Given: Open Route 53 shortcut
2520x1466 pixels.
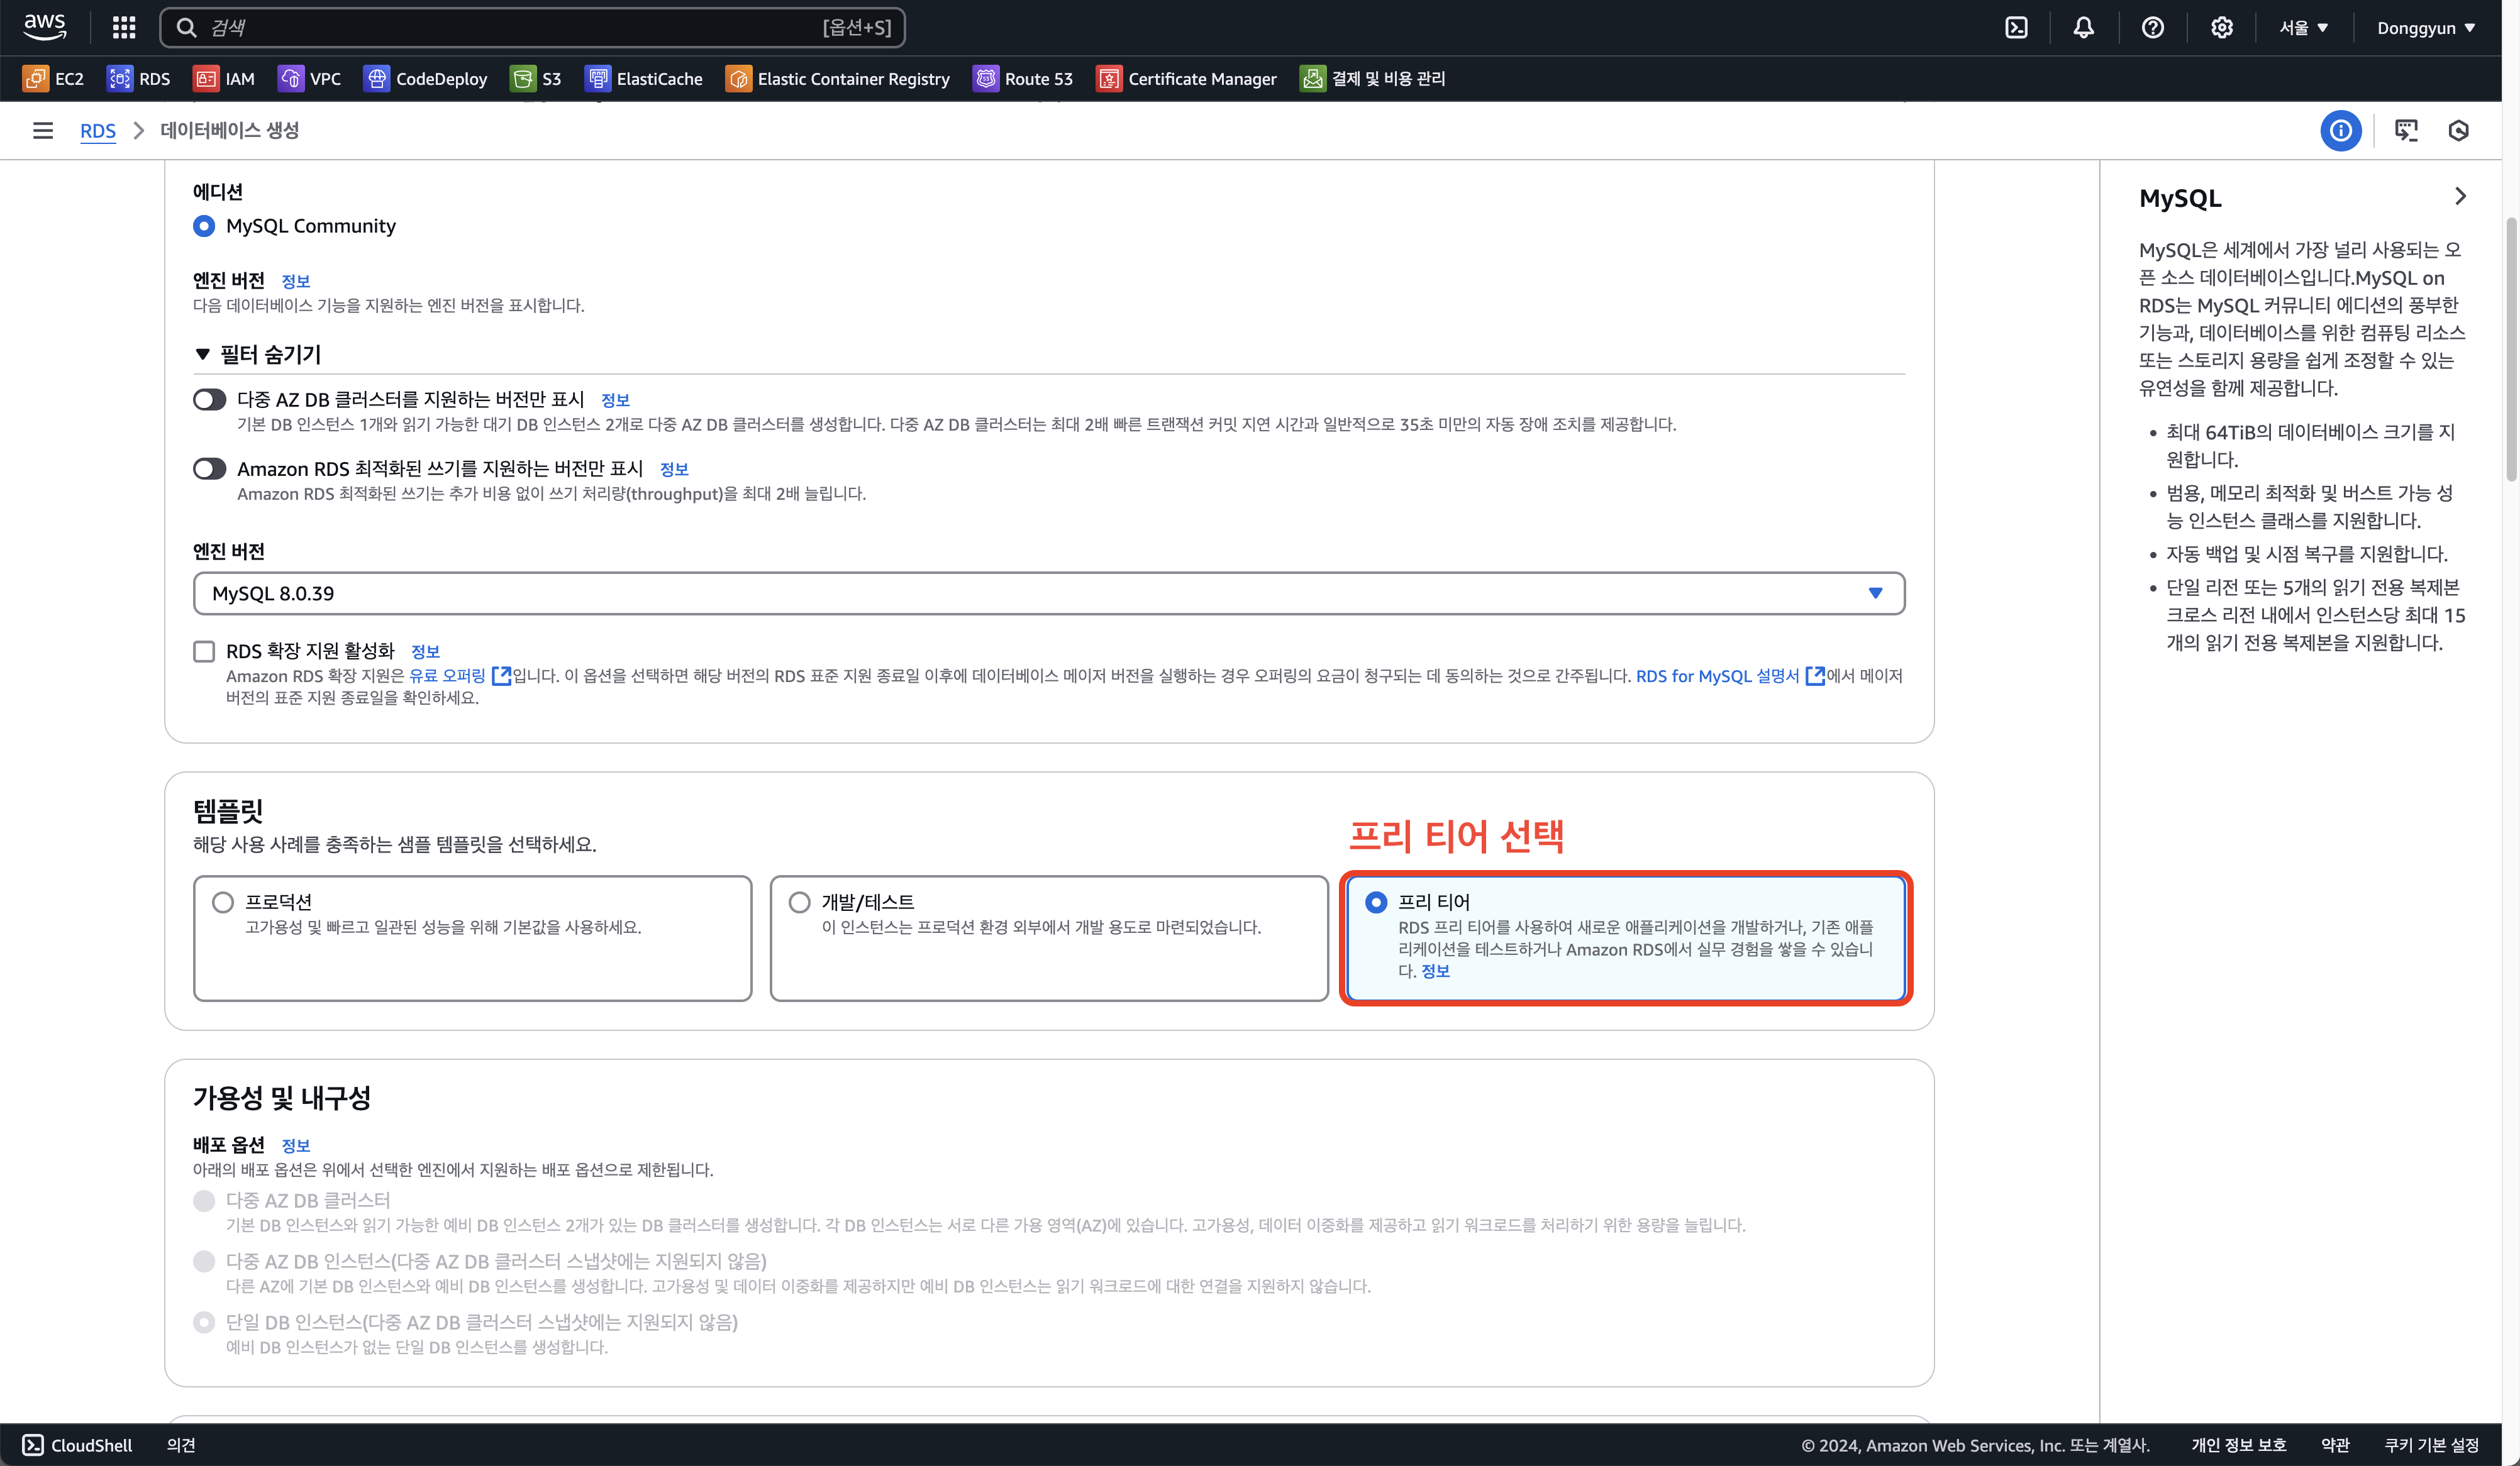Looking at the screenshot, I should coord(1023,78).
